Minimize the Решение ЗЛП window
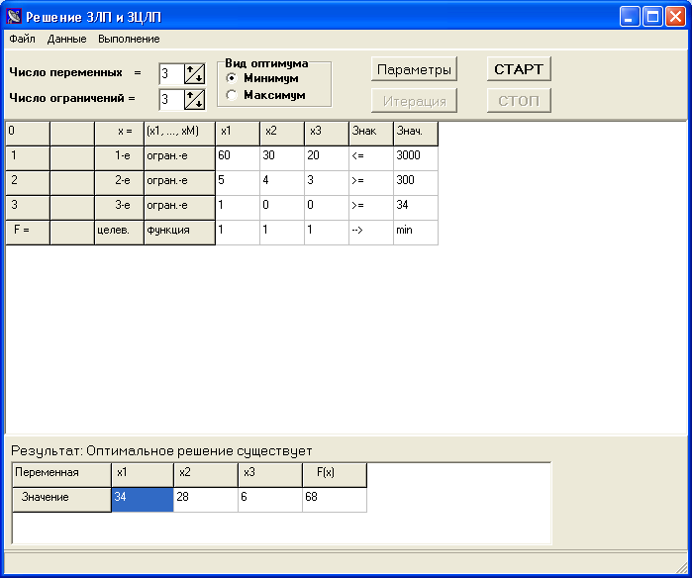692x578 pixels. point(630,17)
